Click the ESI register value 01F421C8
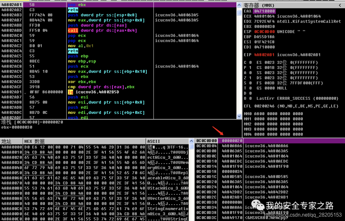345x221 pixels. [x=264, y=42]
